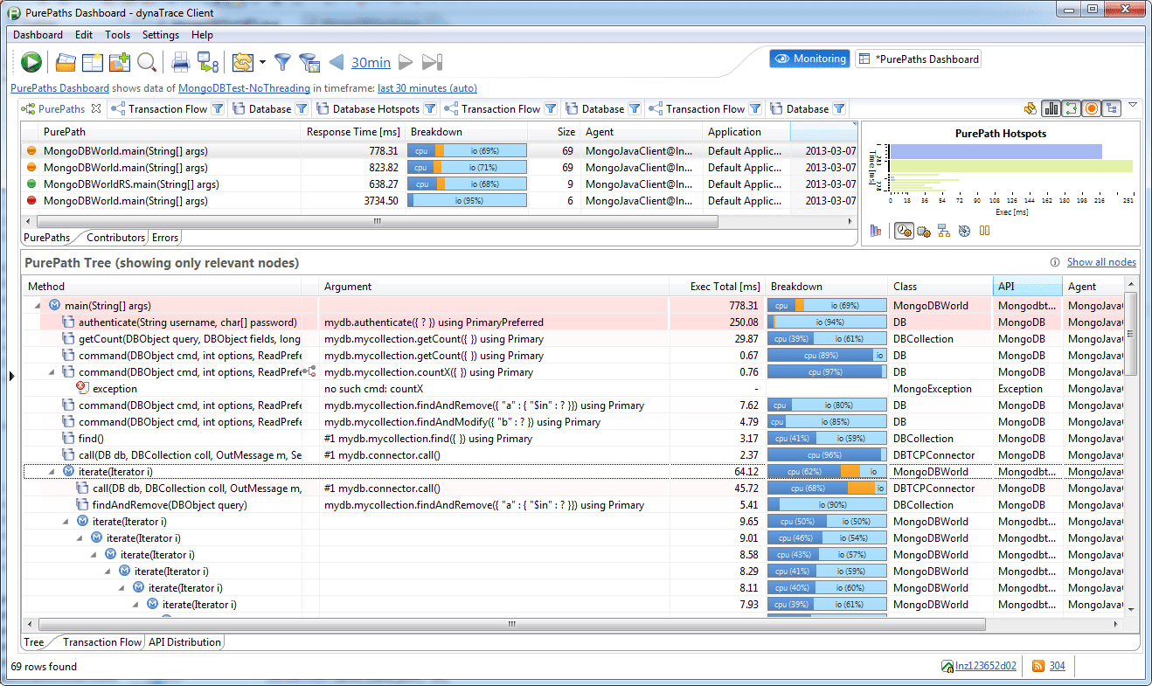Open Transaction Flow tab beside API Distribution
Viewport: 1152px width, 686px height.
(x=101, y=641)
